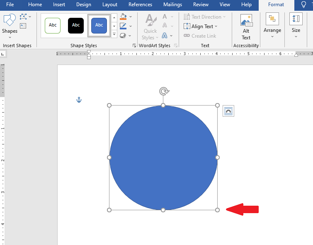Click the Shape Fill paint bucket
Image resolution: width=313 pixels, height=245 pixels.
(x=123, y=17)
